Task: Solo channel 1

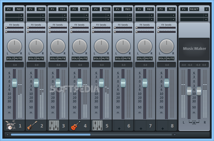Action: click(10, 58)
